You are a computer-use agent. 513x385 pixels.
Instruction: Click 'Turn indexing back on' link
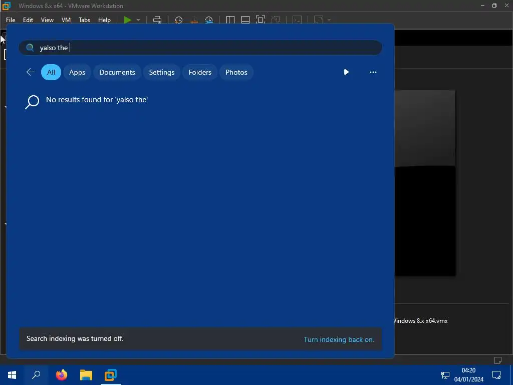tap(339, 339)
